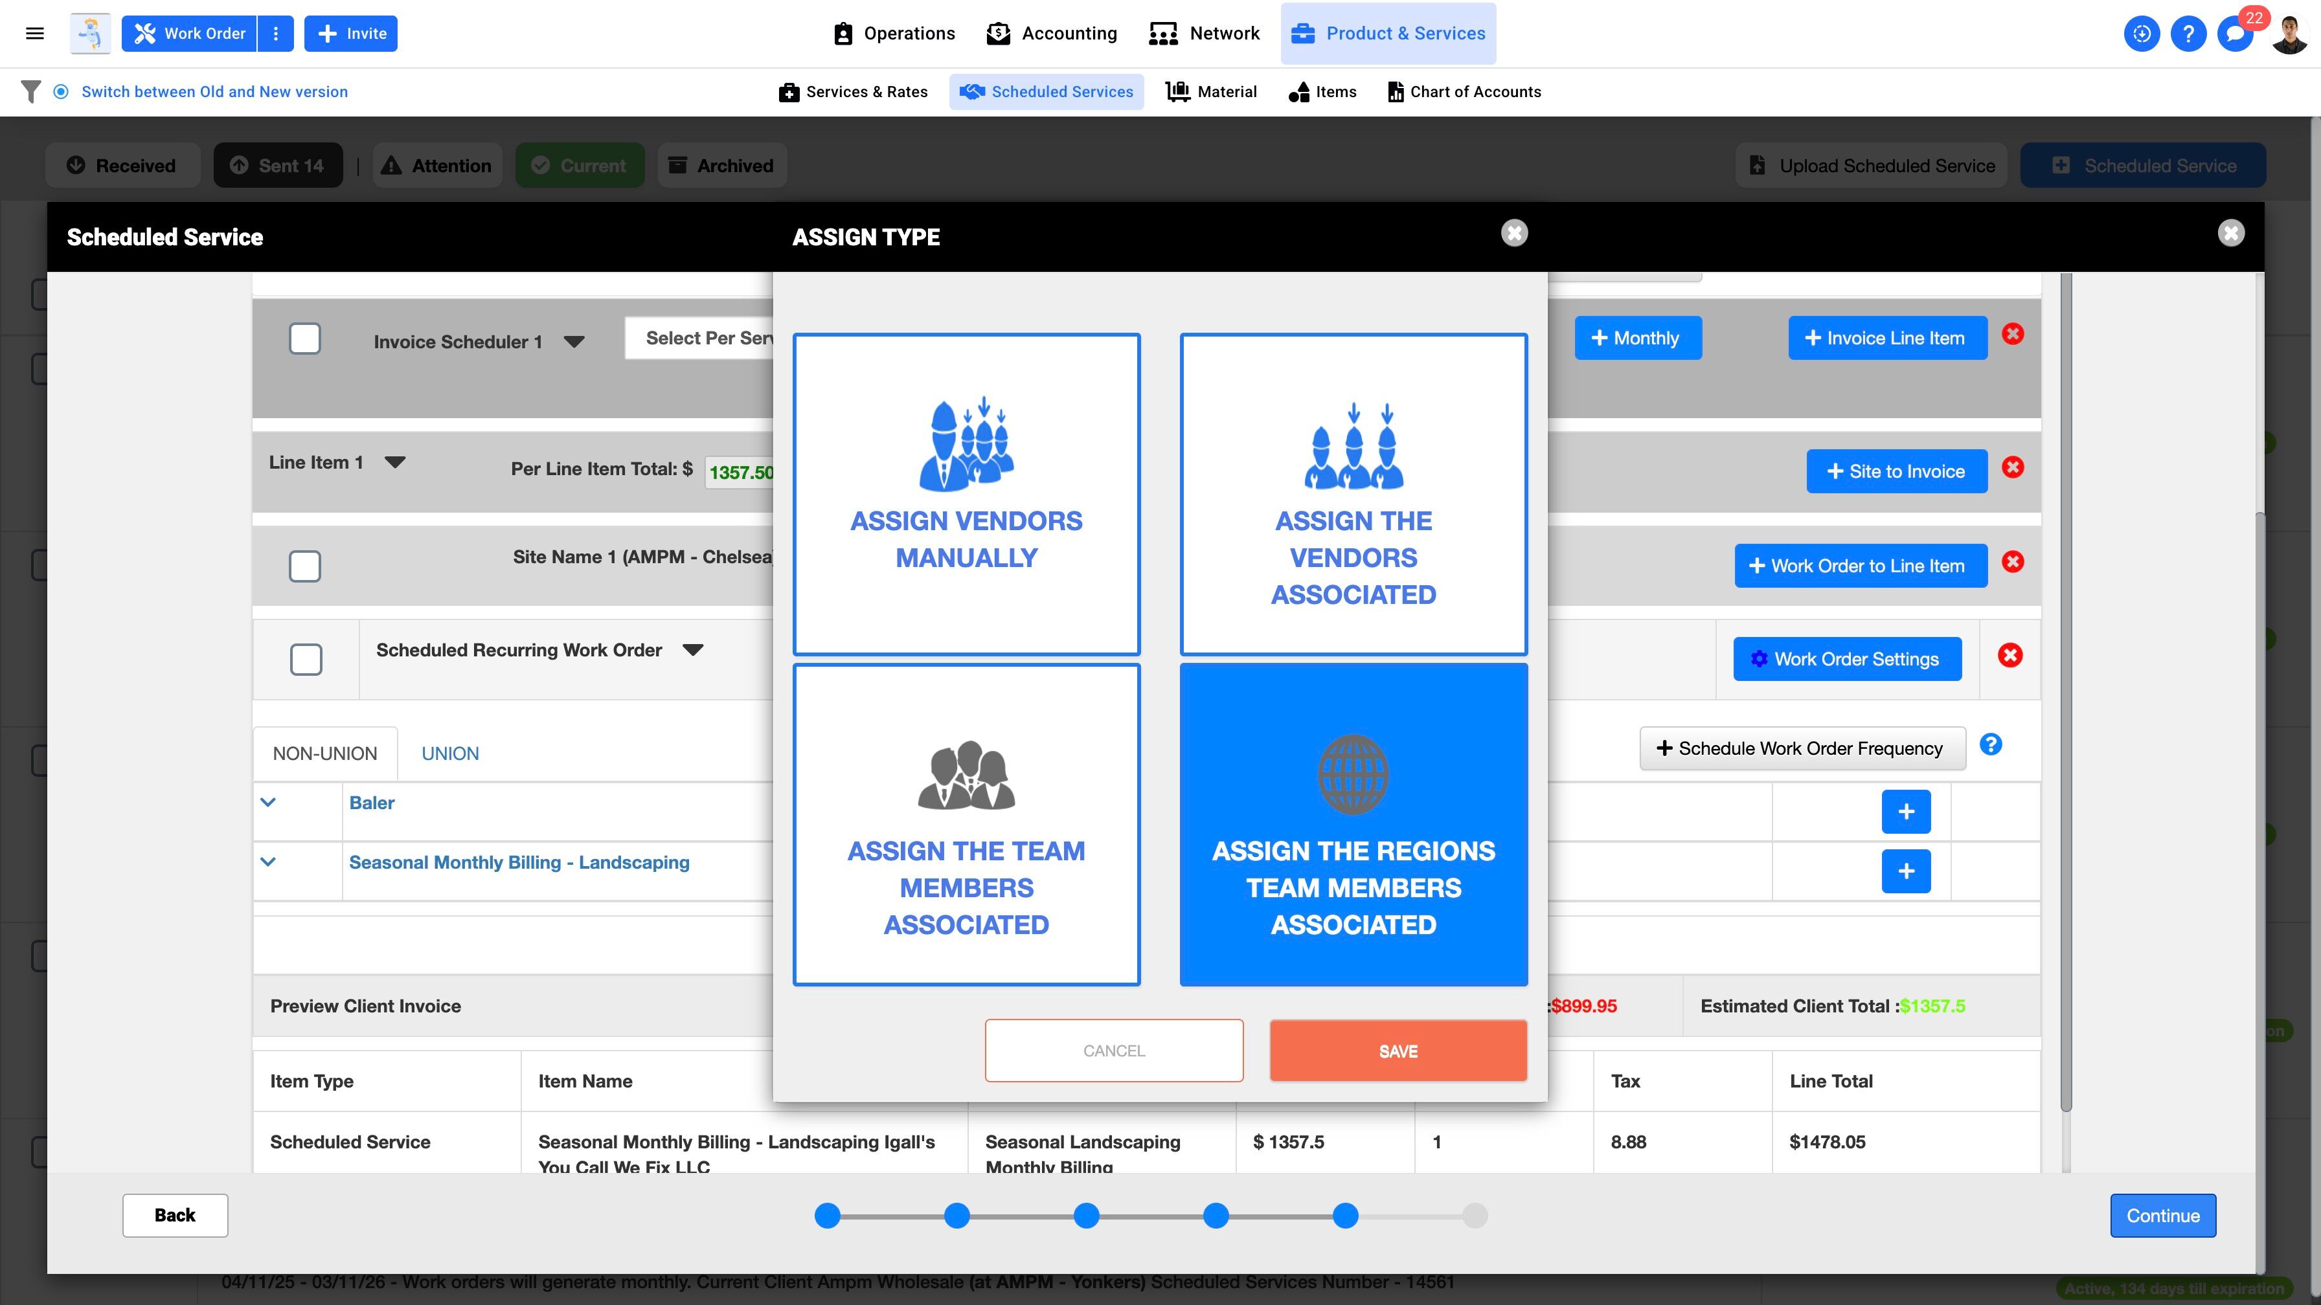Viewport: 2321px width, 1305px height.
Task: Click plus icon in Baler row
Action: [x=1906, y=812]
